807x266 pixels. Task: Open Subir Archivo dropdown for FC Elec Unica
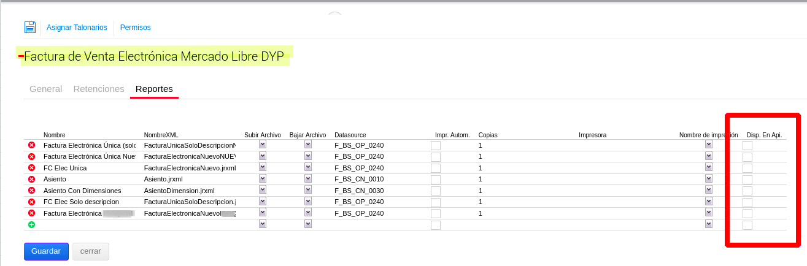(x=263, y=167)
